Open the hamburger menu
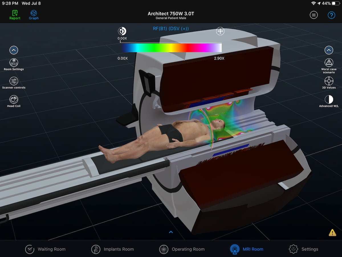 (314, 15)
